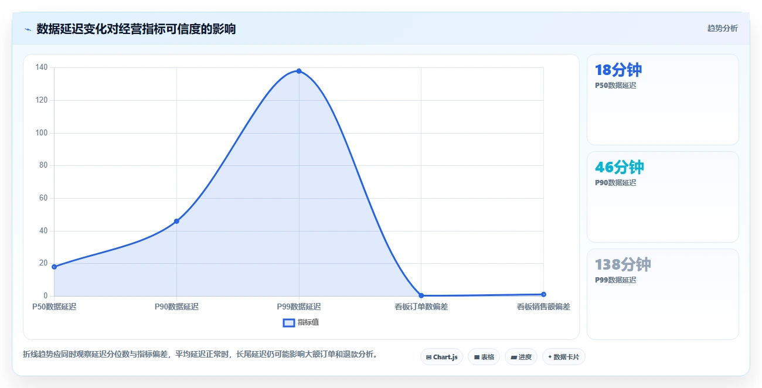Click the x-axis label 看板销售额偏差
The image size is (762, 388).
[543, 307]
